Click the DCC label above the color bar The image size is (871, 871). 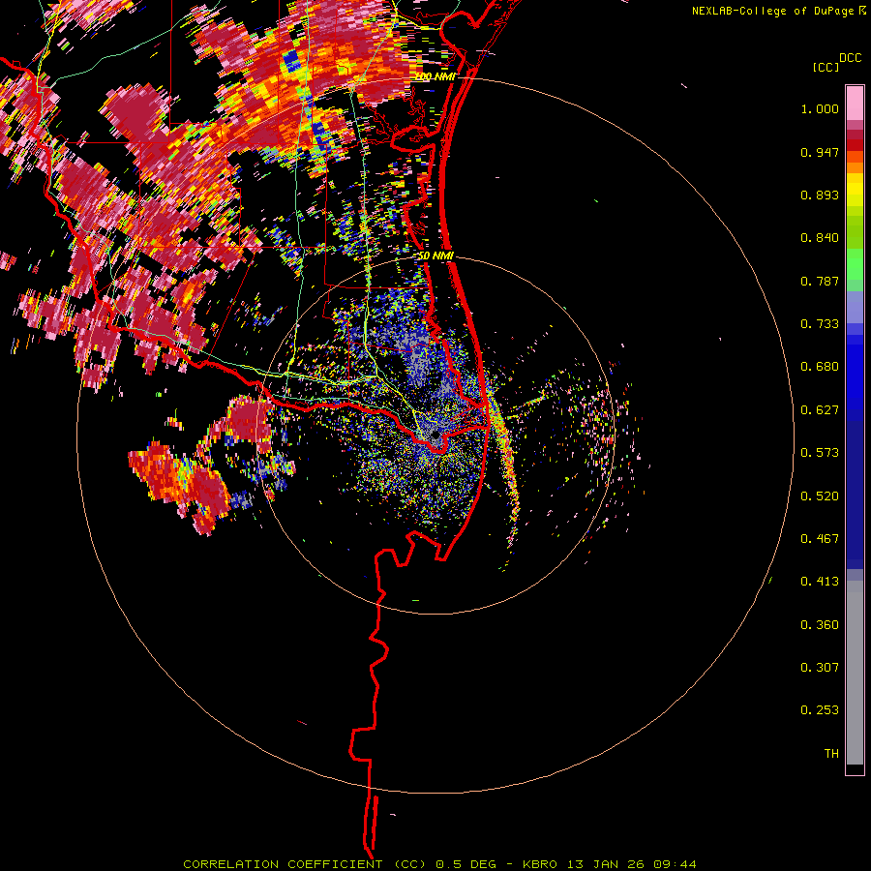[x=850, y=58]
